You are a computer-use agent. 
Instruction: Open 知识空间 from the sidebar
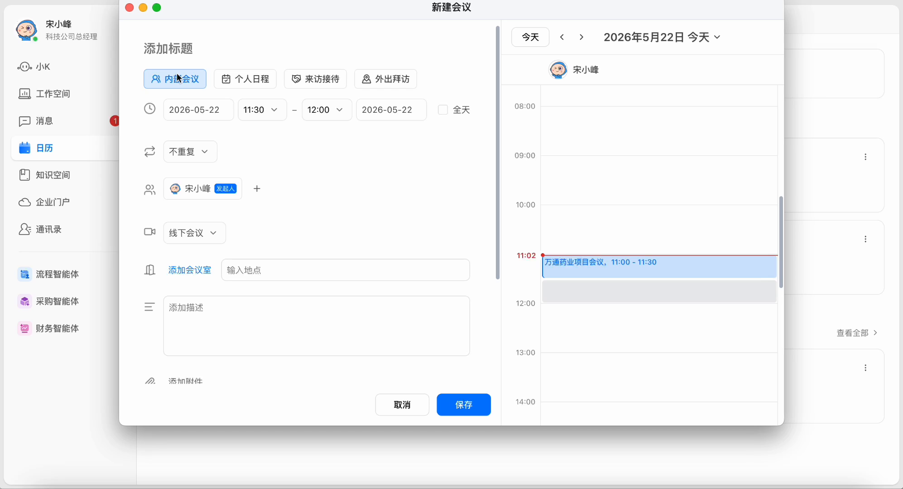point(44,175)
